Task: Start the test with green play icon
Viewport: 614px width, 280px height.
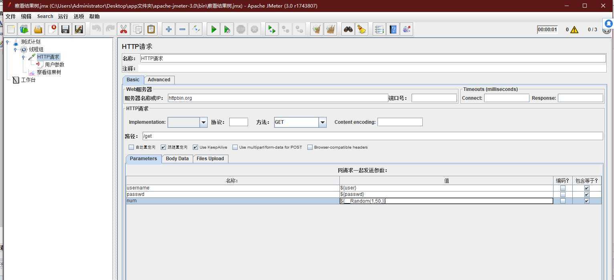Action: coord(214,29)
